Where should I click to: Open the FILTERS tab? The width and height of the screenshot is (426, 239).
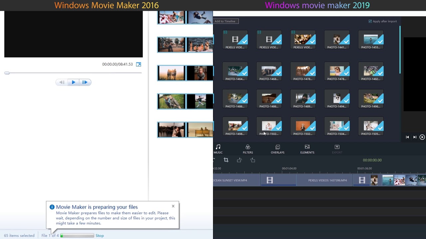248,149
